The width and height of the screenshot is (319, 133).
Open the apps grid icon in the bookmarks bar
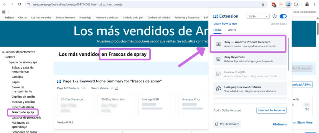pos(4,12)
